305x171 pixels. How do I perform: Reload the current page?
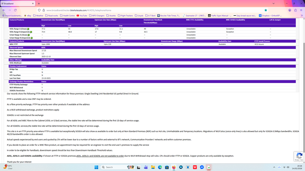(15, 10)
